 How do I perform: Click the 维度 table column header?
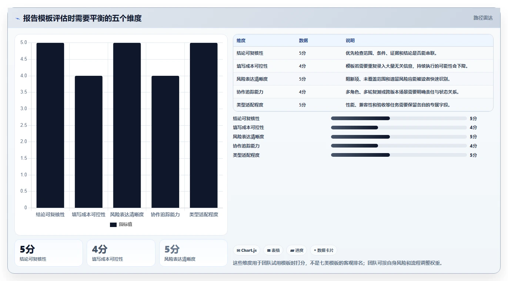241,41
